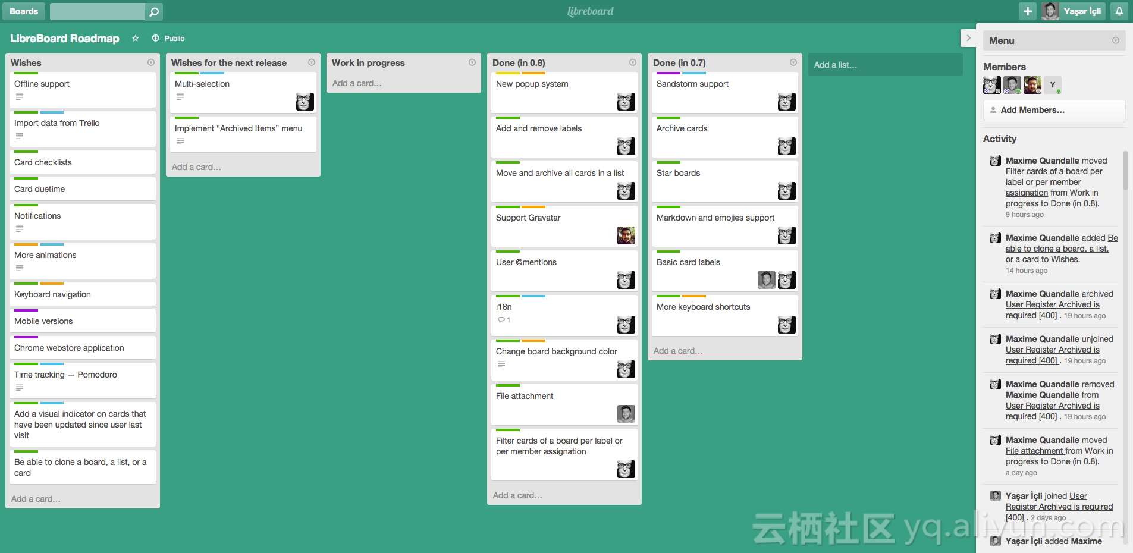Image resolution: width=1133 pixels, height=553 pixels.
Task: Click the Activity panel scrollbar
Action: (1125, 171)
